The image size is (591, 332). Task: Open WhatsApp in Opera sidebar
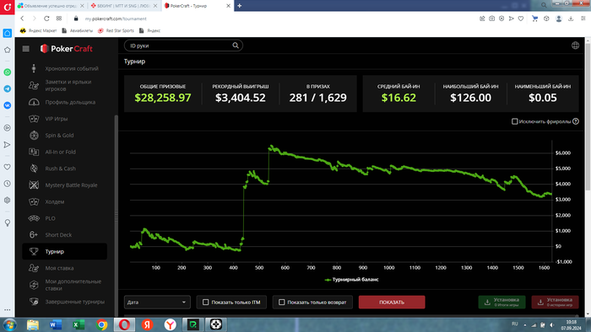tap(7, 72)
